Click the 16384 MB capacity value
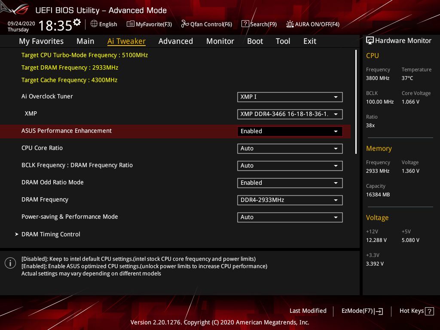This screenshot has height=330, width=440. 378,195
